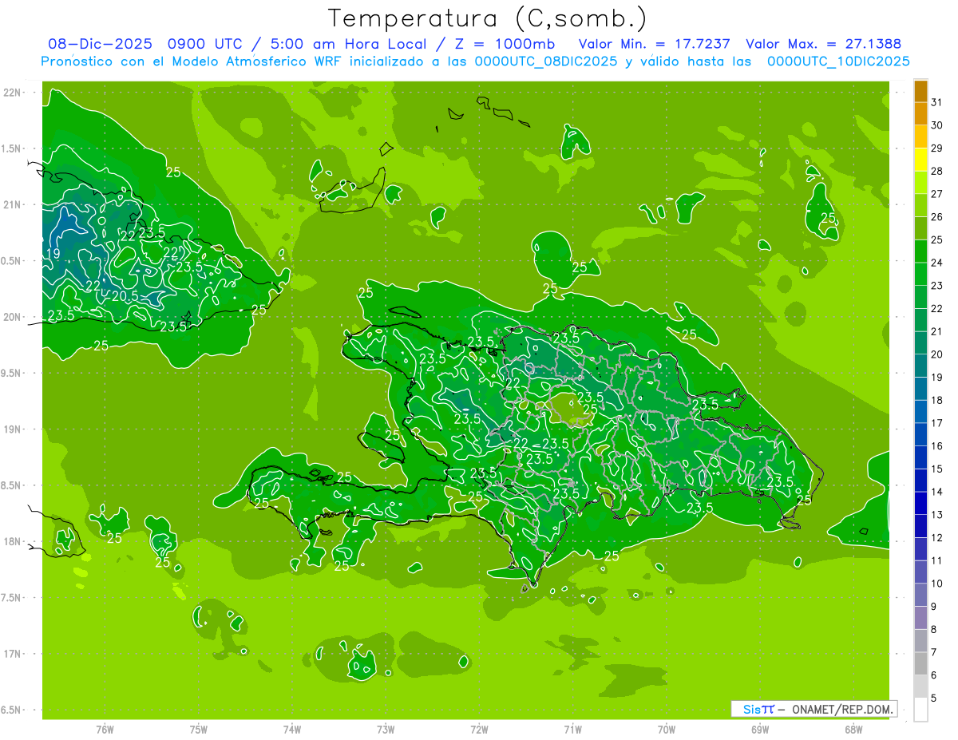This screenshot has height=740, width=958.
Task: Click the "5" label on the color bar
Action: coord(934,698)
